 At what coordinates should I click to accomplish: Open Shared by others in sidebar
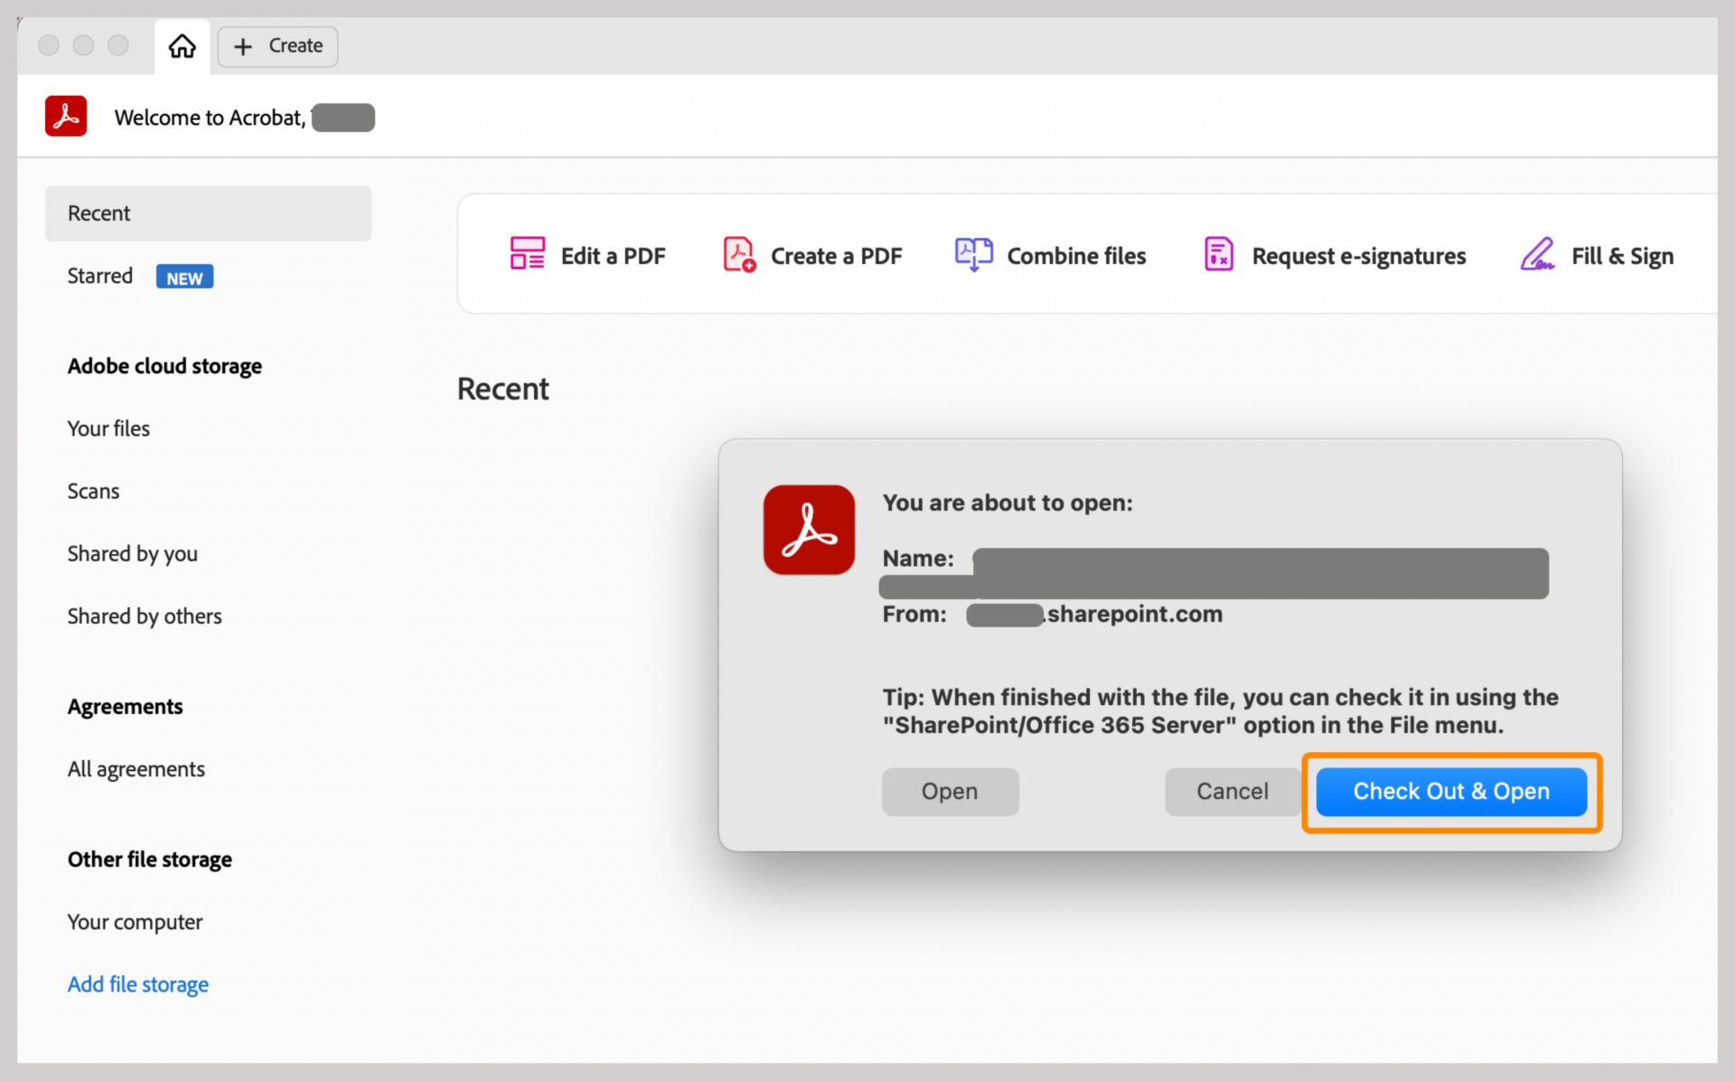(x=143, y=614)
